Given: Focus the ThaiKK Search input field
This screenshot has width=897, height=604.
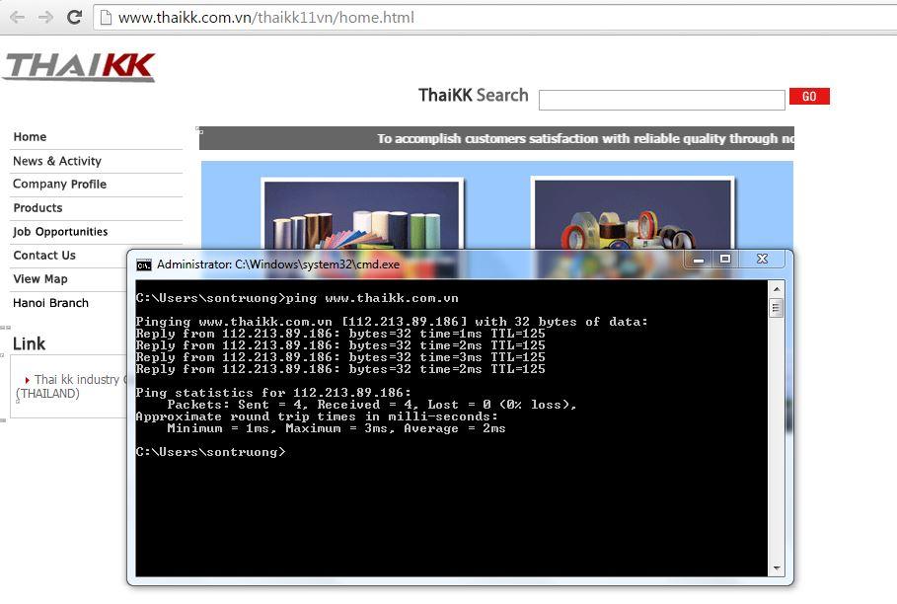Looking at the screenshot, I should (x=662, y=100).
